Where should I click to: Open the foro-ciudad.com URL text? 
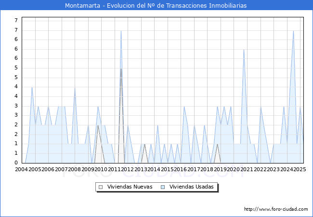click(x=276, y=209)
